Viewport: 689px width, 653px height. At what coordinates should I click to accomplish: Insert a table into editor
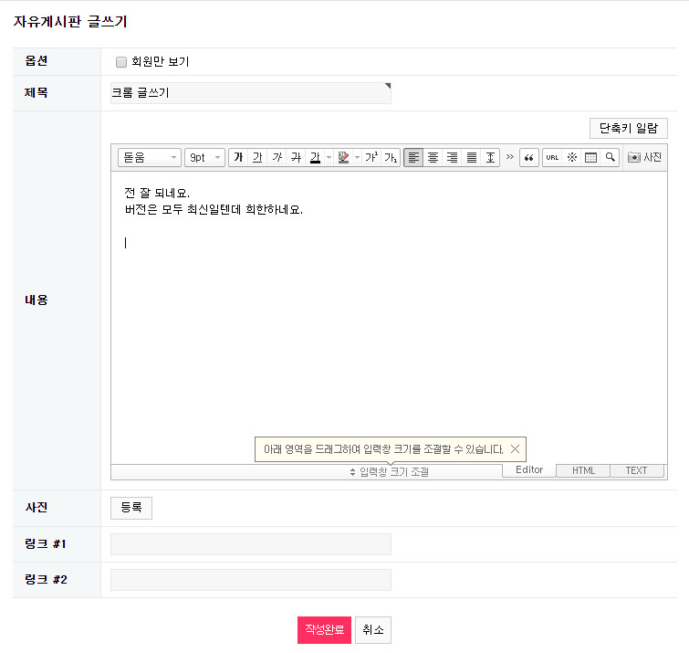pos(590,158)
